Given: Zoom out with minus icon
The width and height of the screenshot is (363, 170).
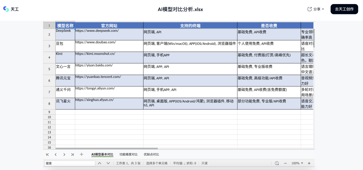Looking at the screenshot, I should [285, 163].
